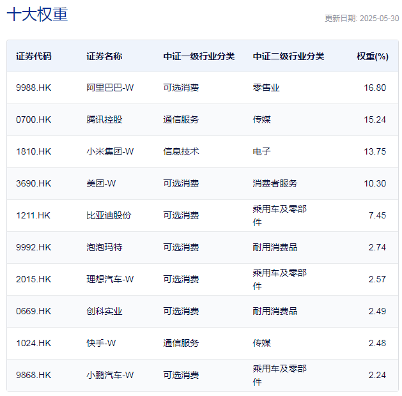Click 乘用车及零部件 in the 小鹏汽车-W row

[279, 376]
